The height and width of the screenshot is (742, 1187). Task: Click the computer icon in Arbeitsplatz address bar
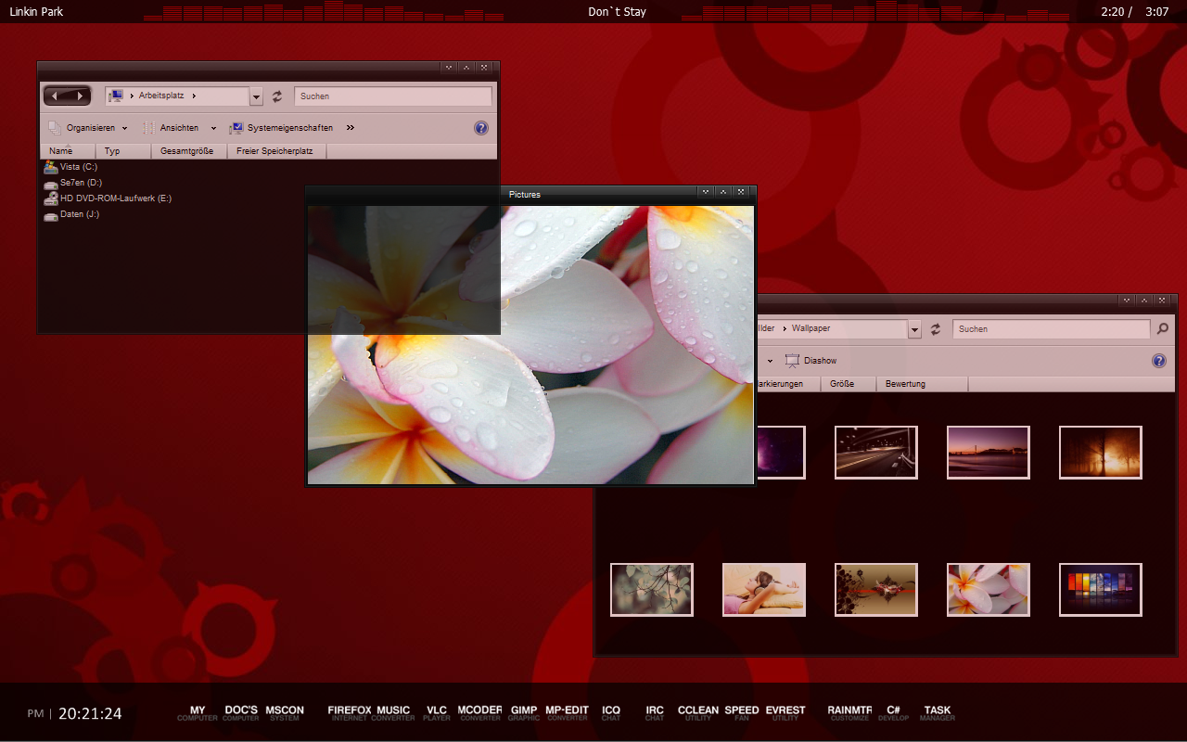[116, 96]
